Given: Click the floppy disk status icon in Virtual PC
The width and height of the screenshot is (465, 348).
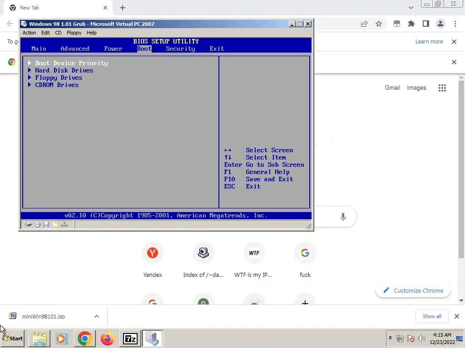Looking at the screenshot, I should 46,225.
